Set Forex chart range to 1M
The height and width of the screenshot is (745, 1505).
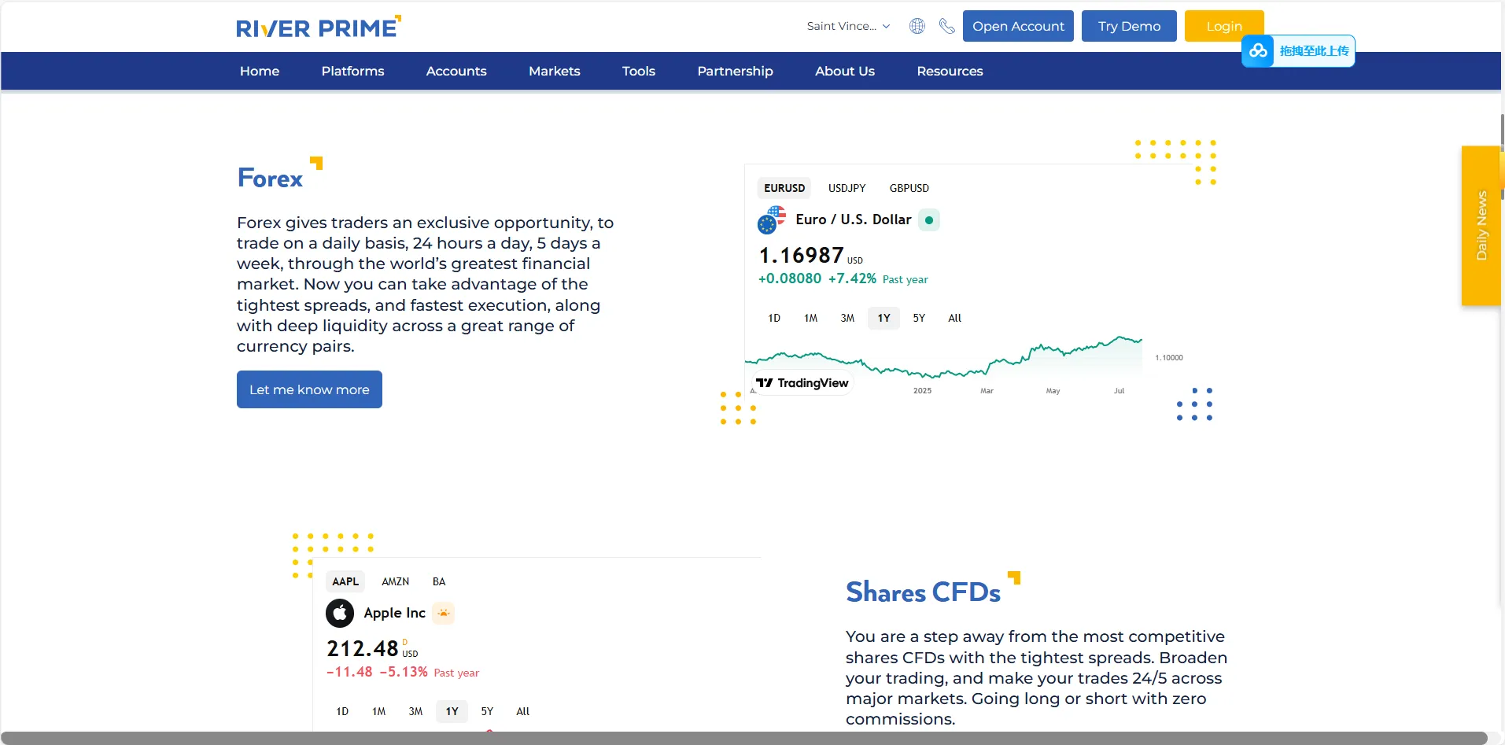810,318
